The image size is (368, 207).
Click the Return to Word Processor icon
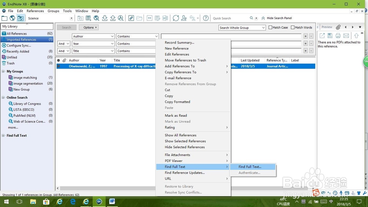coord(165,18)
